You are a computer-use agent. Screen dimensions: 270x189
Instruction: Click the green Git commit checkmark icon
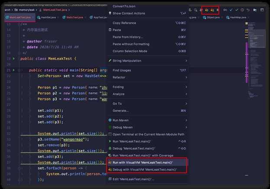pyautogui.click(x=237, y=10)
